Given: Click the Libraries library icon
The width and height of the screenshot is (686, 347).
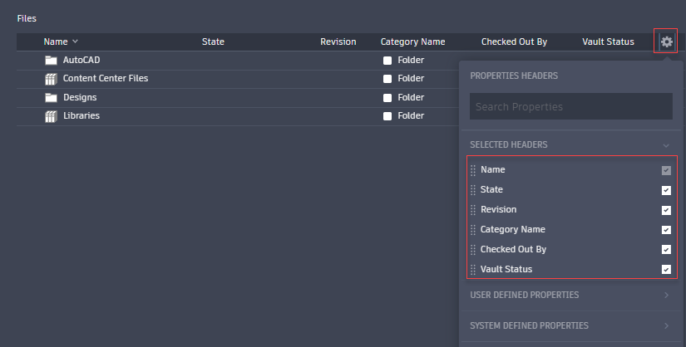Looking at the screenshot, I should [51, 116].
